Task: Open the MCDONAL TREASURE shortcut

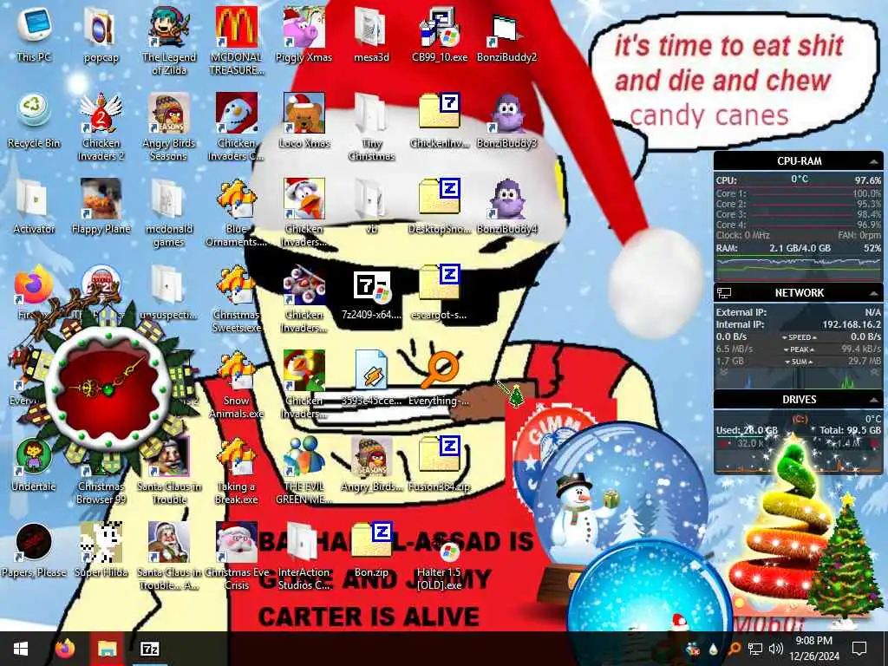Action: (x=236, y=41)
